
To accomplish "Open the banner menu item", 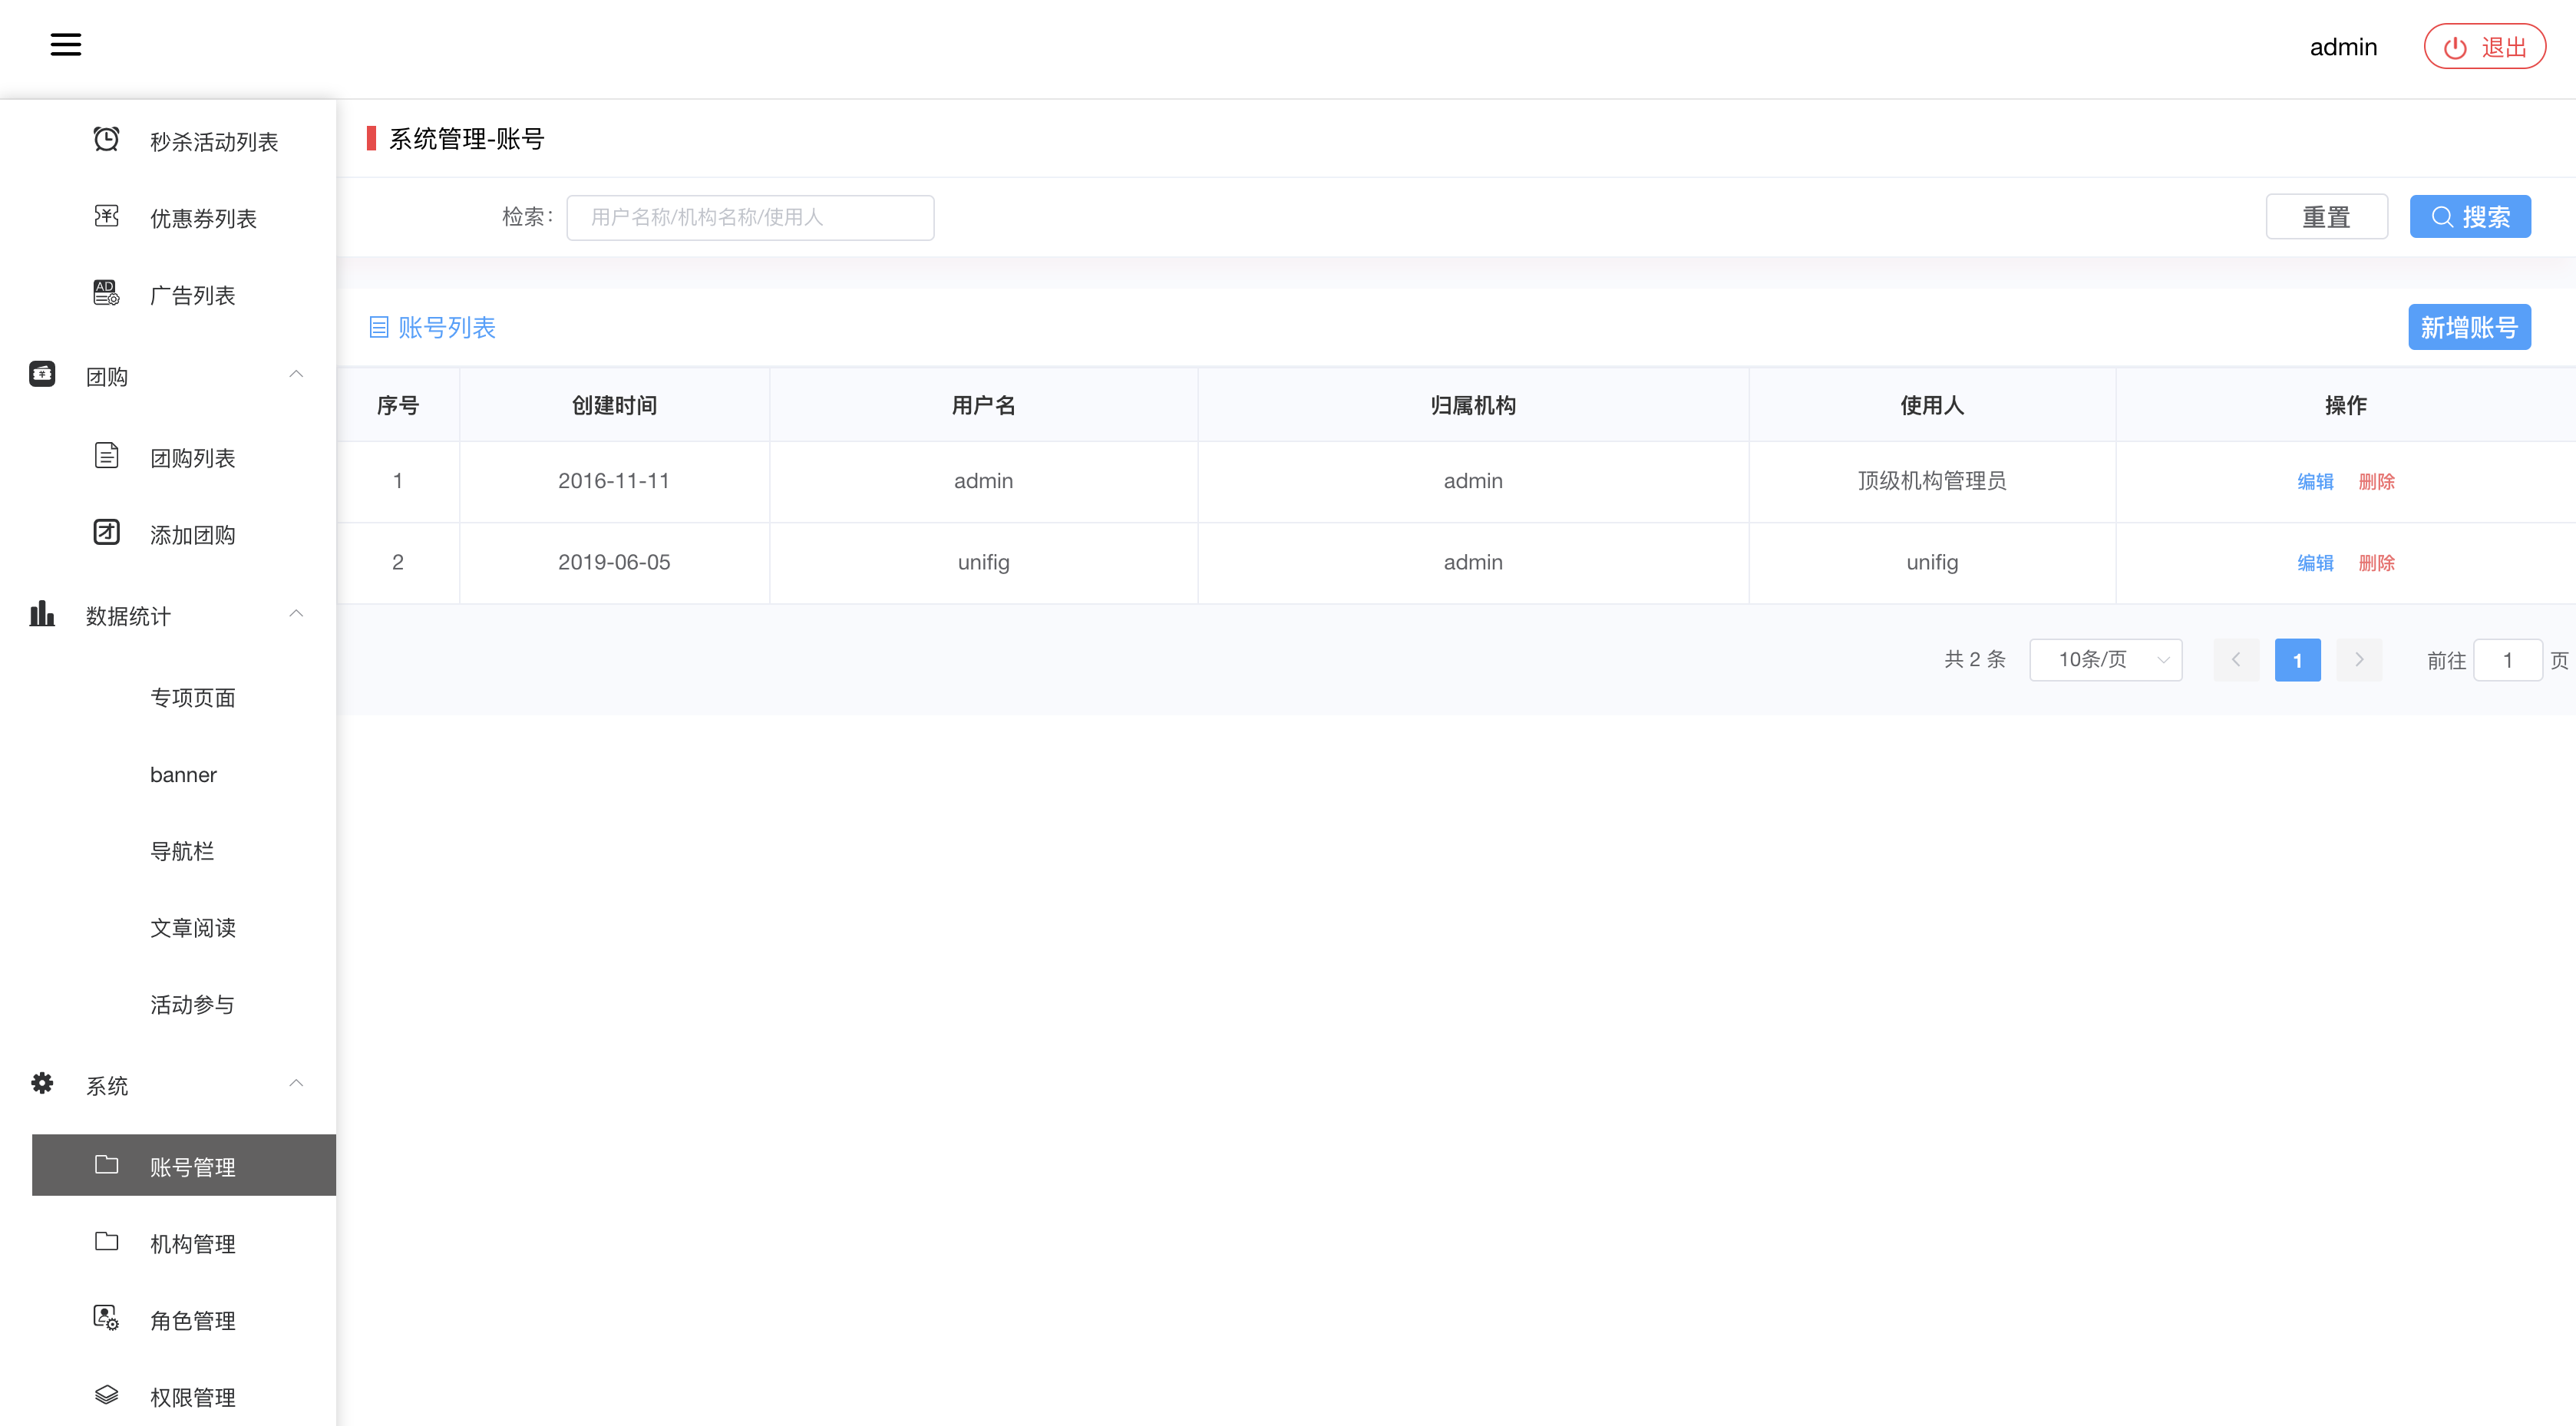I will tap(183, 775).
